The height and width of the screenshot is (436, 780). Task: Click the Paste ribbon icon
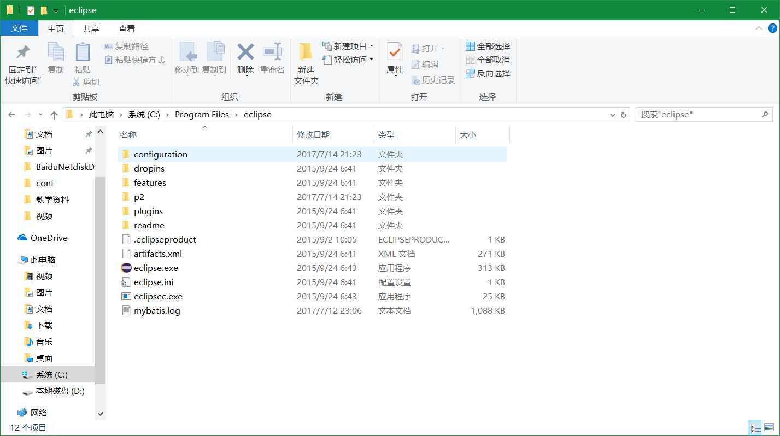click(x=83, y=52)
